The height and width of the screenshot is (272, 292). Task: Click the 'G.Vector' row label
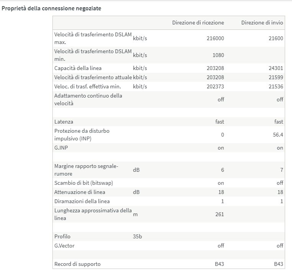(x=64, y=246)
